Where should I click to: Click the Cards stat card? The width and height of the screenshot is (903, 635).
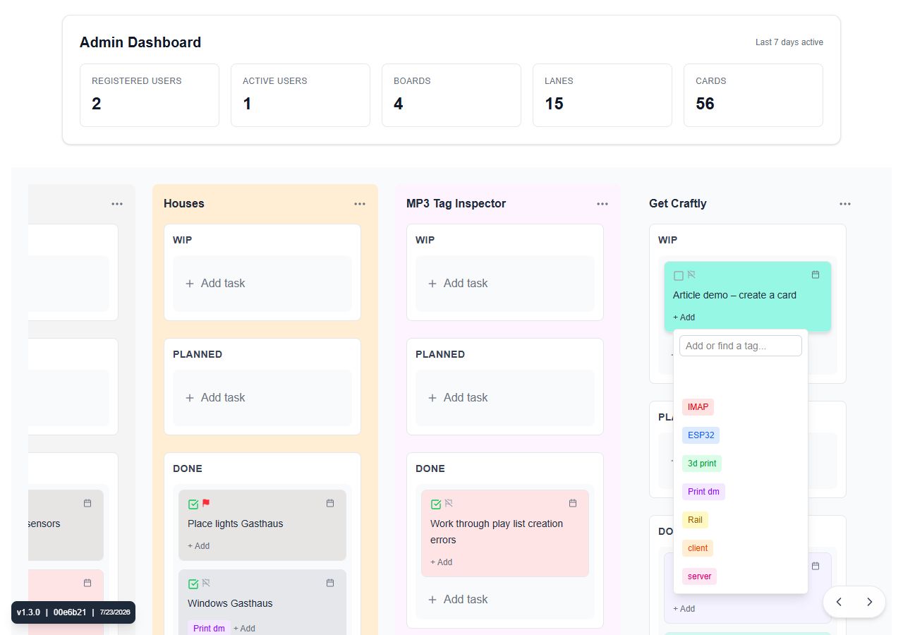point(753,95)
